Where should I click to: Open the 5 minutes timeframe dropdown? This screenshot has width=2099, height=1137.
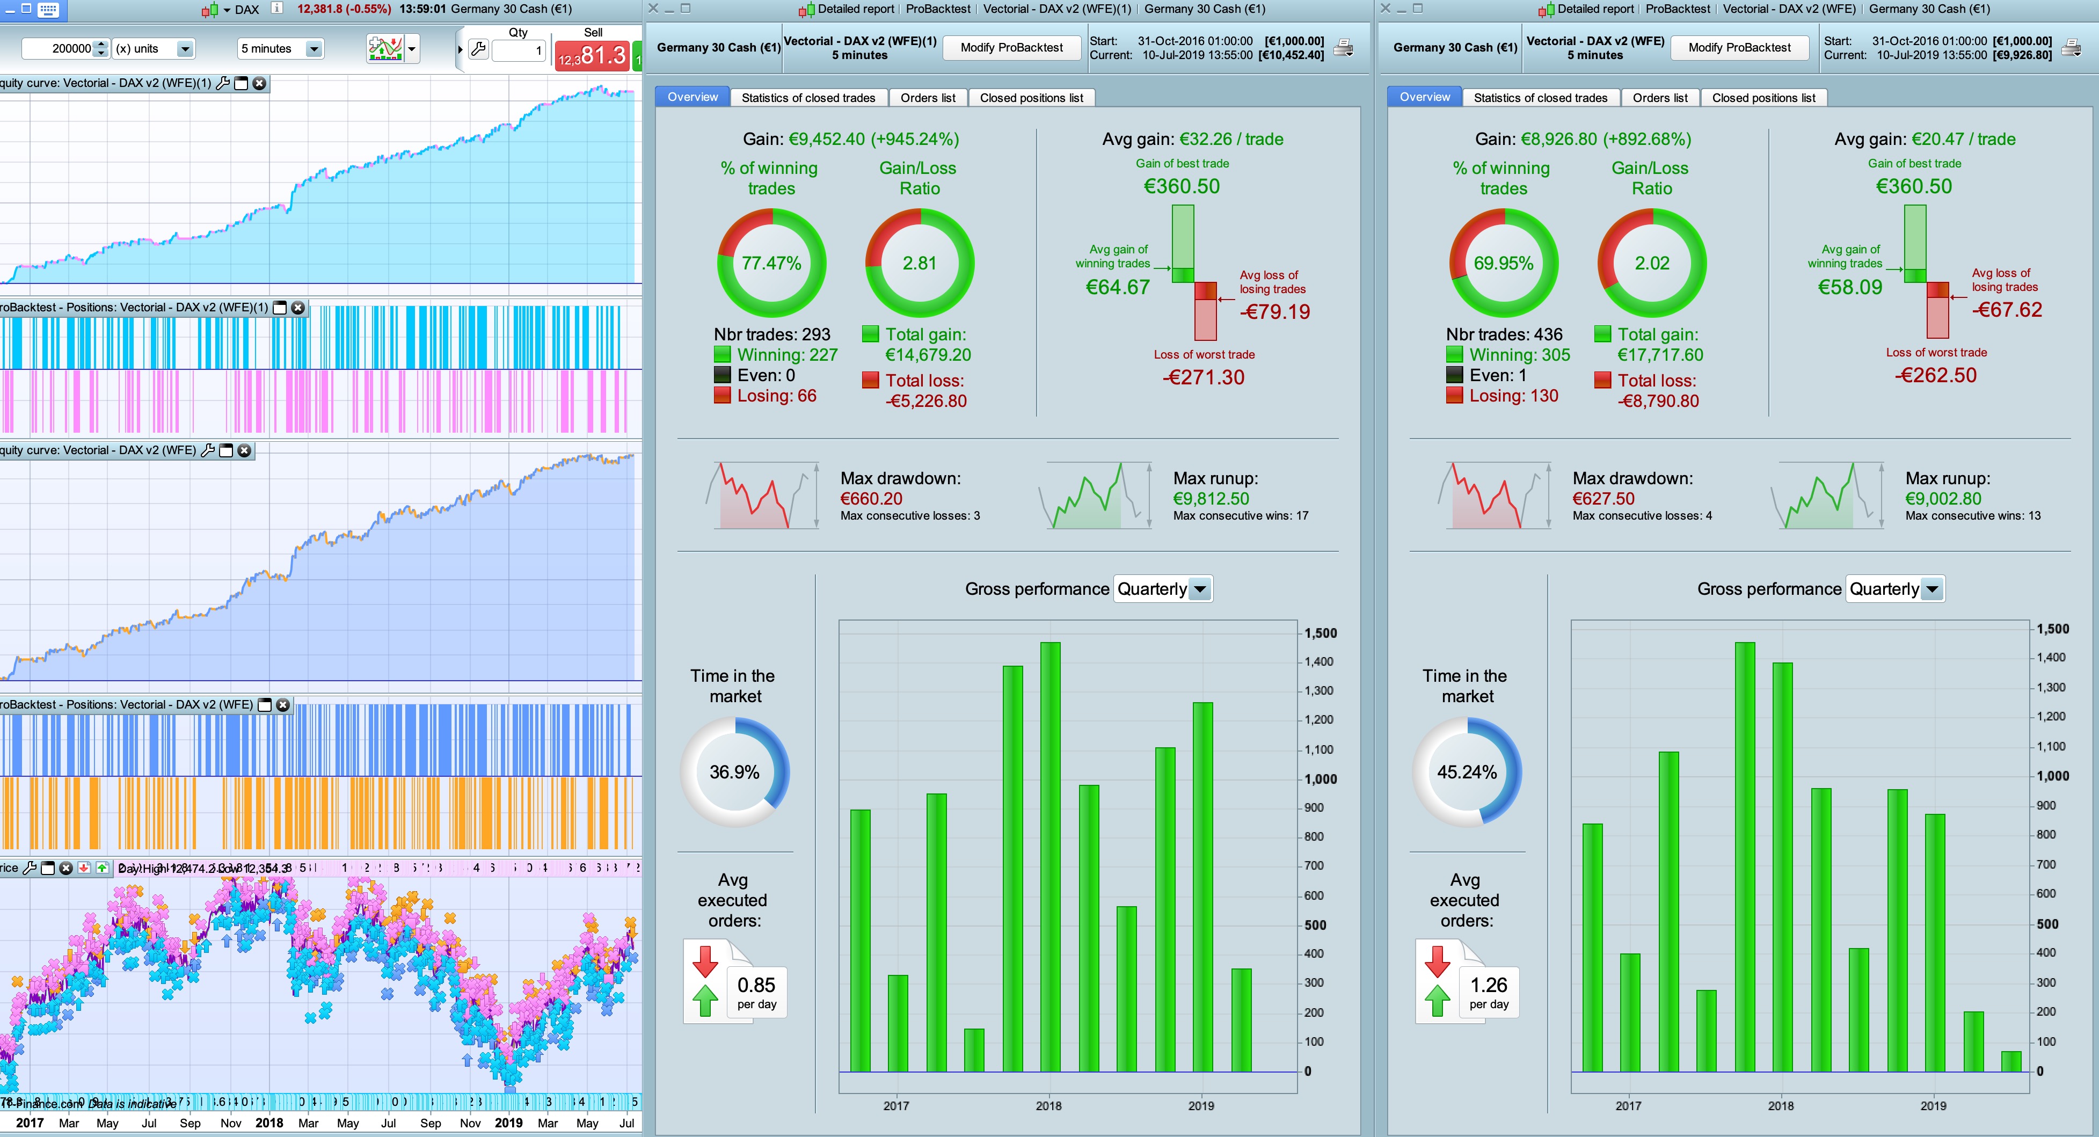pyautogui.click(x=313, y=49)
